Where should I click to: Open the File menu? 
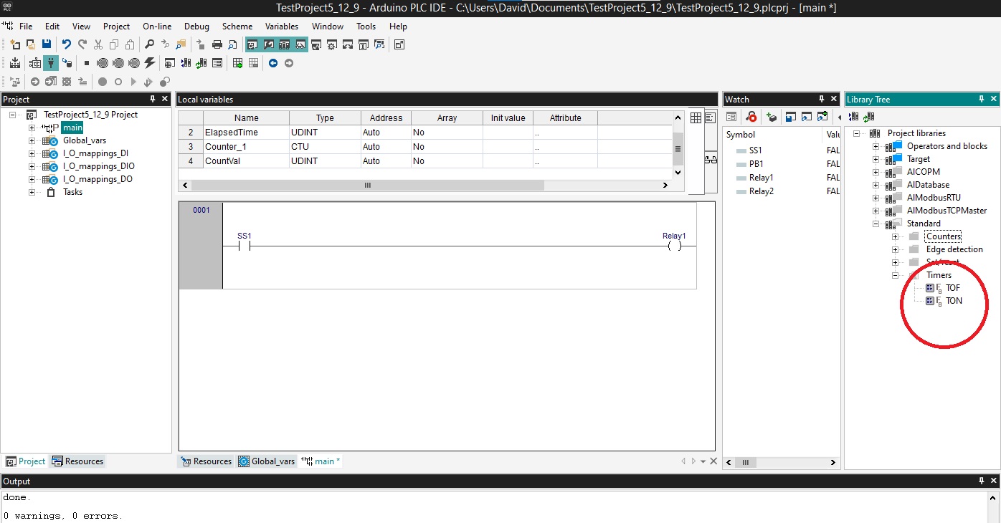pos(26,27)
